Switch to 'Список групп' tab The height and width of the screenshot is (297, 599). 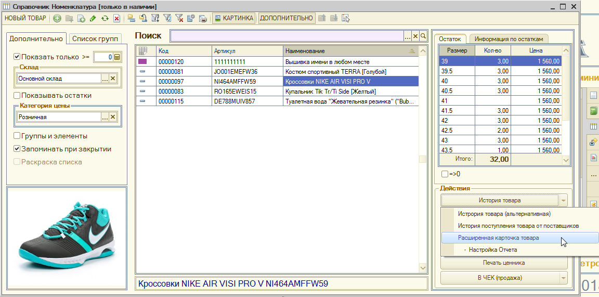click(x=95, y=38)
